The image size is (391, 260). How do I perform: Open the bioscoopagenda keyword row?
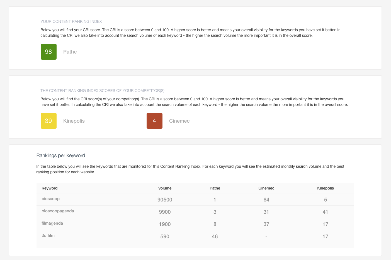pyautogui.click(x=58, y=211)
